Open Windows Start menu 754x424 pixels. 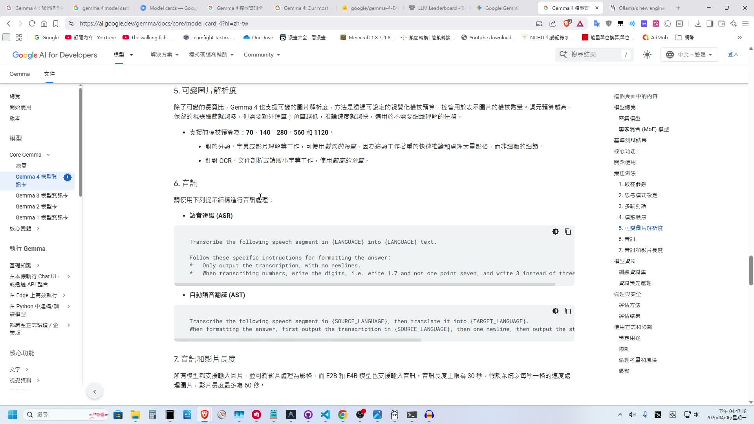[13, 415]
